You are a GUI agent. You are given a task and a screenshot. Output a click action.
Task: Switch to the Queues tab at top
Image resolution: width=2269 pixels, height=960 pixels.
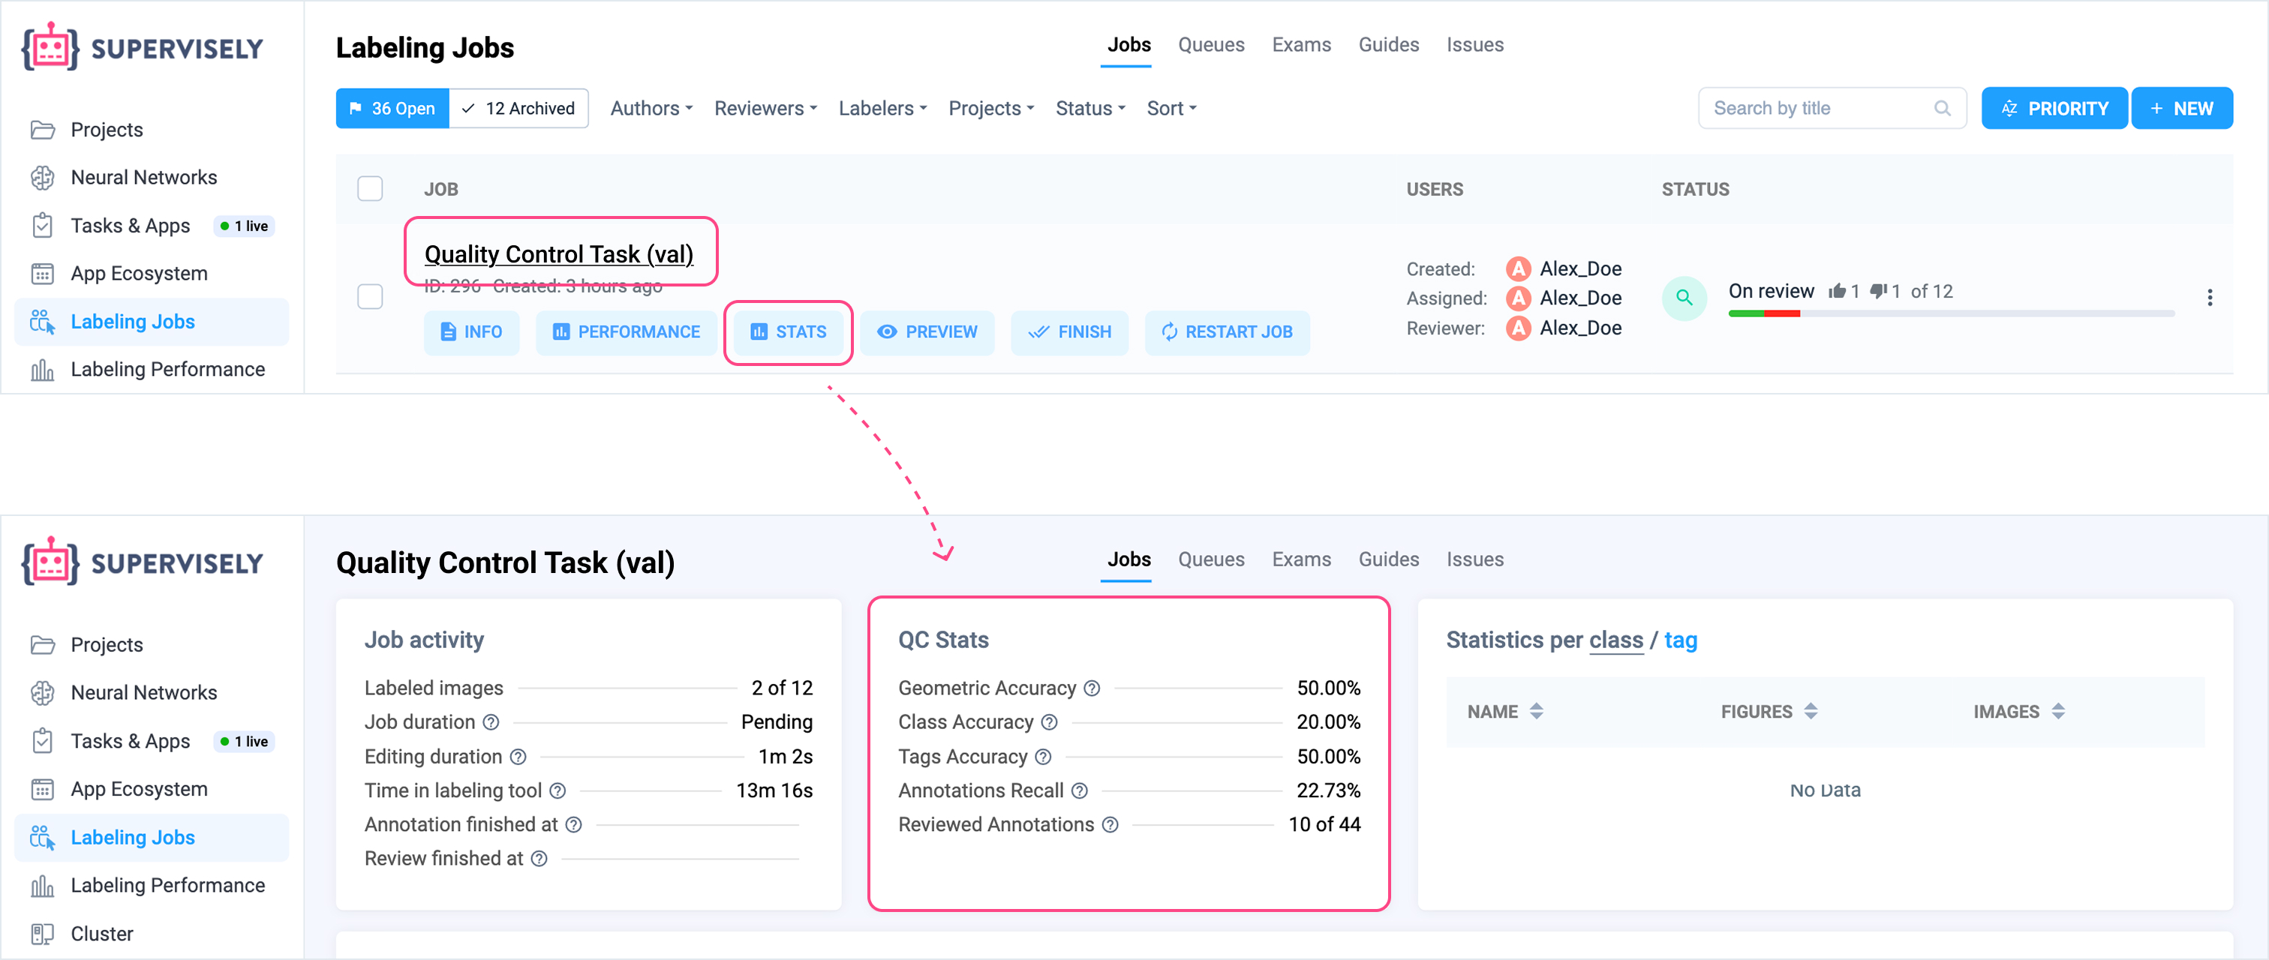tap(1211, 45)
